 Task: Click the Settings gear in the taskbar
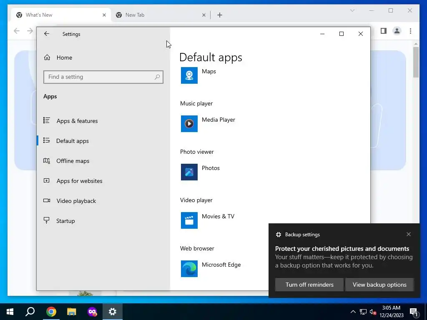click(113, 312)
